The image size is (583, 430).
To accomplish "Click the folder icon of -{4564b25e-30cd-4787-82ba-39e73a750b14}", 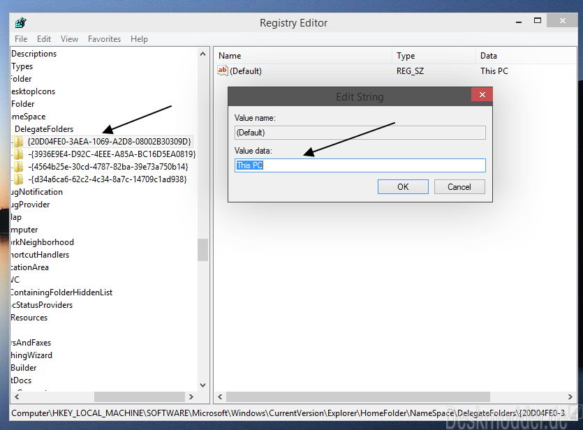I will (18, 167).
